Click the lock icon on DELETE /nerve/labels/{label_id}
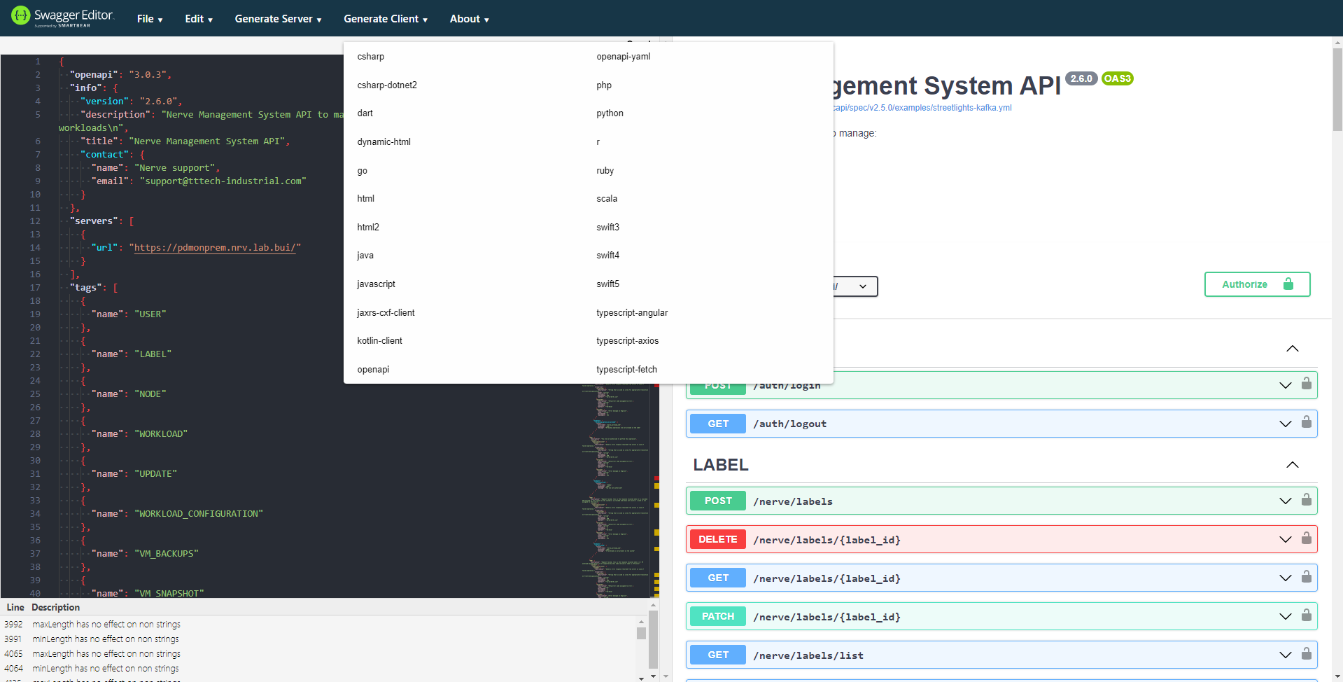Screen dimensions: 1343x682 click(1306, 538)
